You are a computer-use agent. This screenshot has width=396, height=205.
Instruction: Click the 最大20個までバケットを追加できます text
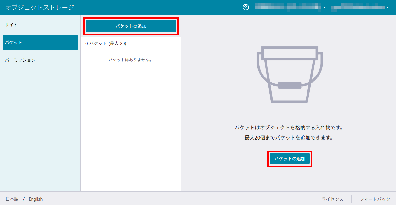tap(289, 138)
